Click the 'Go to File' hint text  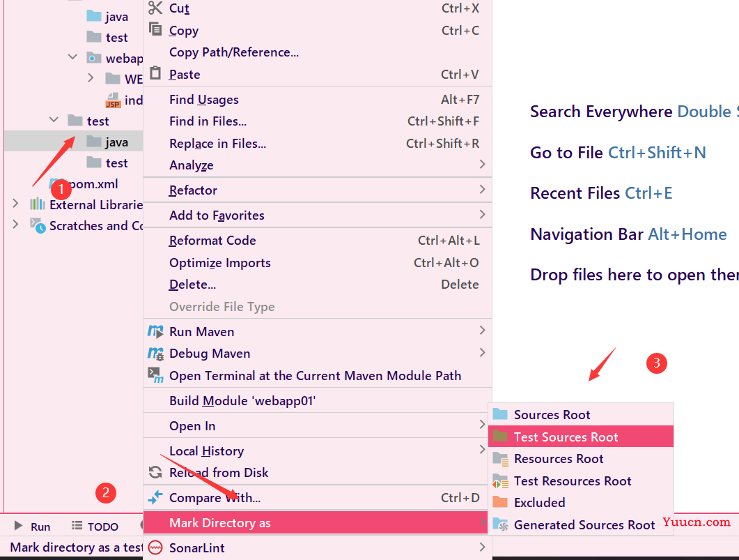tap(566, 153)
